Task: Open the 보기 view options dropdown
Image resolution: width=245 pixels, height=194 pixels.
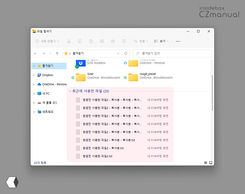Action: pyautogui.click(x=161, y=41)
